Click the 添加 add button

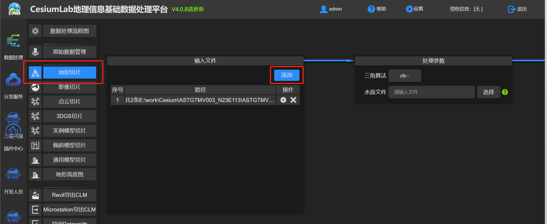click(x=287, y=75)
